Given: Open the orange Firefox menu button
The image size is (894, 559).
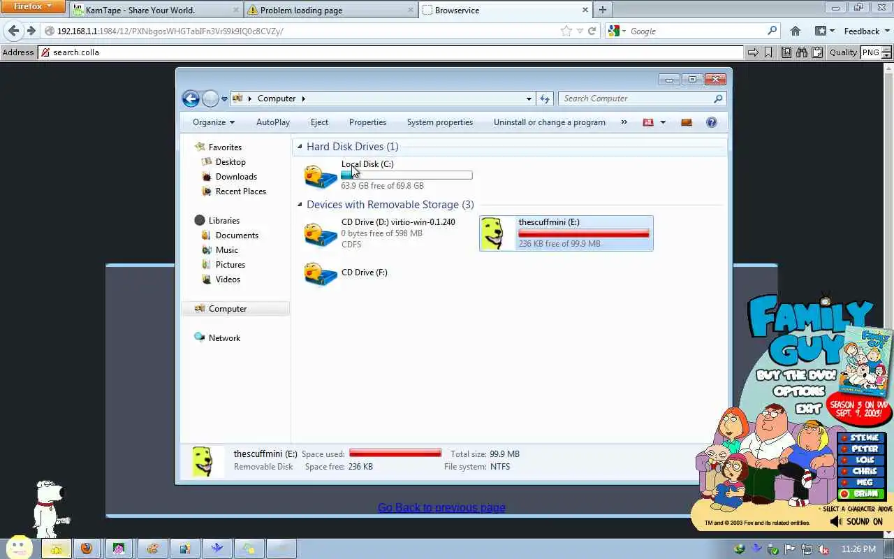Looking at the screenshot, I should [x=33, y=7].
